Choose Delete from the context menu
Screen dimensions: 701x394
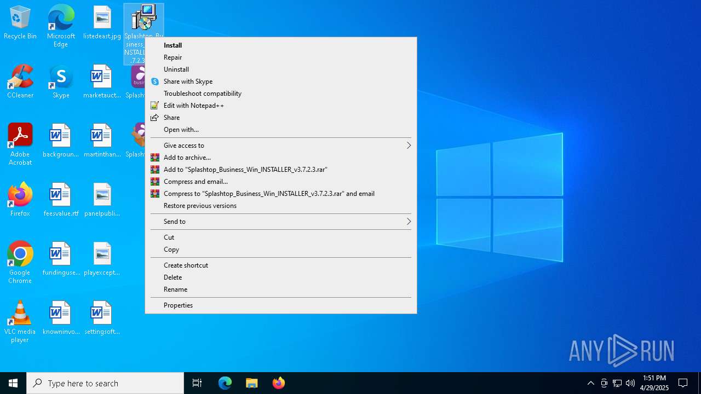281,277
